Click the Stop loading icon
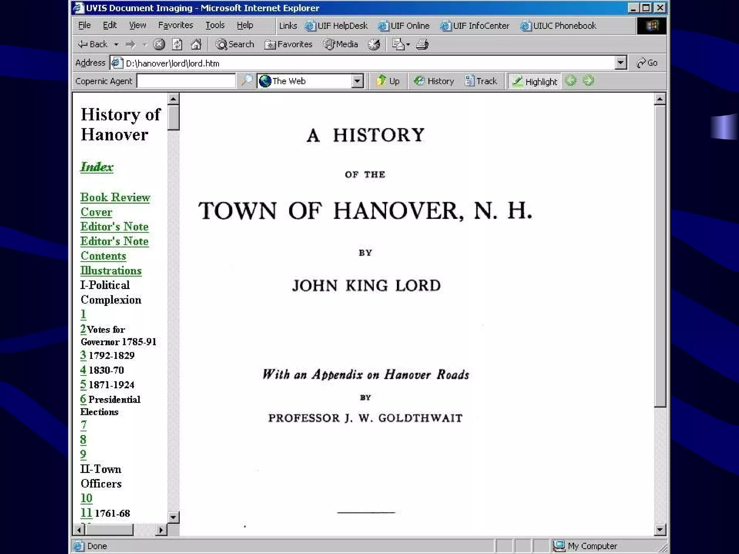The image size is (739, 554). tap(159, 44)
